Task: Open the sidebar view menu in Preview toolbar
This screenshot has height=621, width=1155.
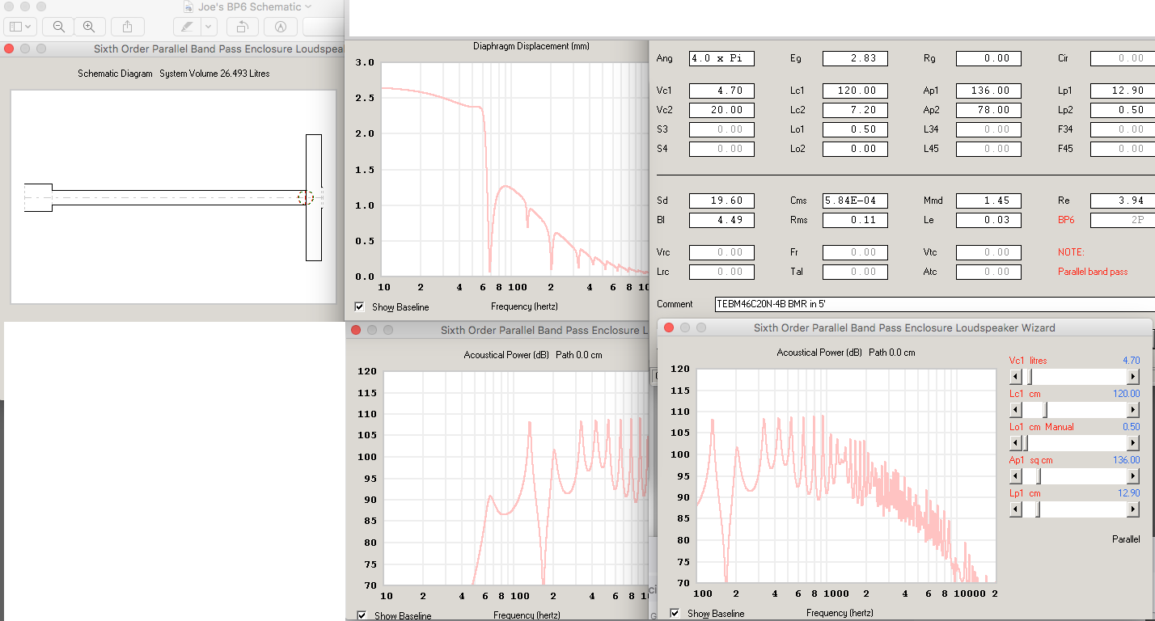Action: [x=20, y=26]
